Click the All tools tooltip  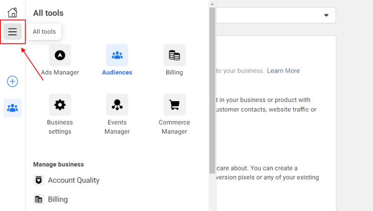[44, 32]
